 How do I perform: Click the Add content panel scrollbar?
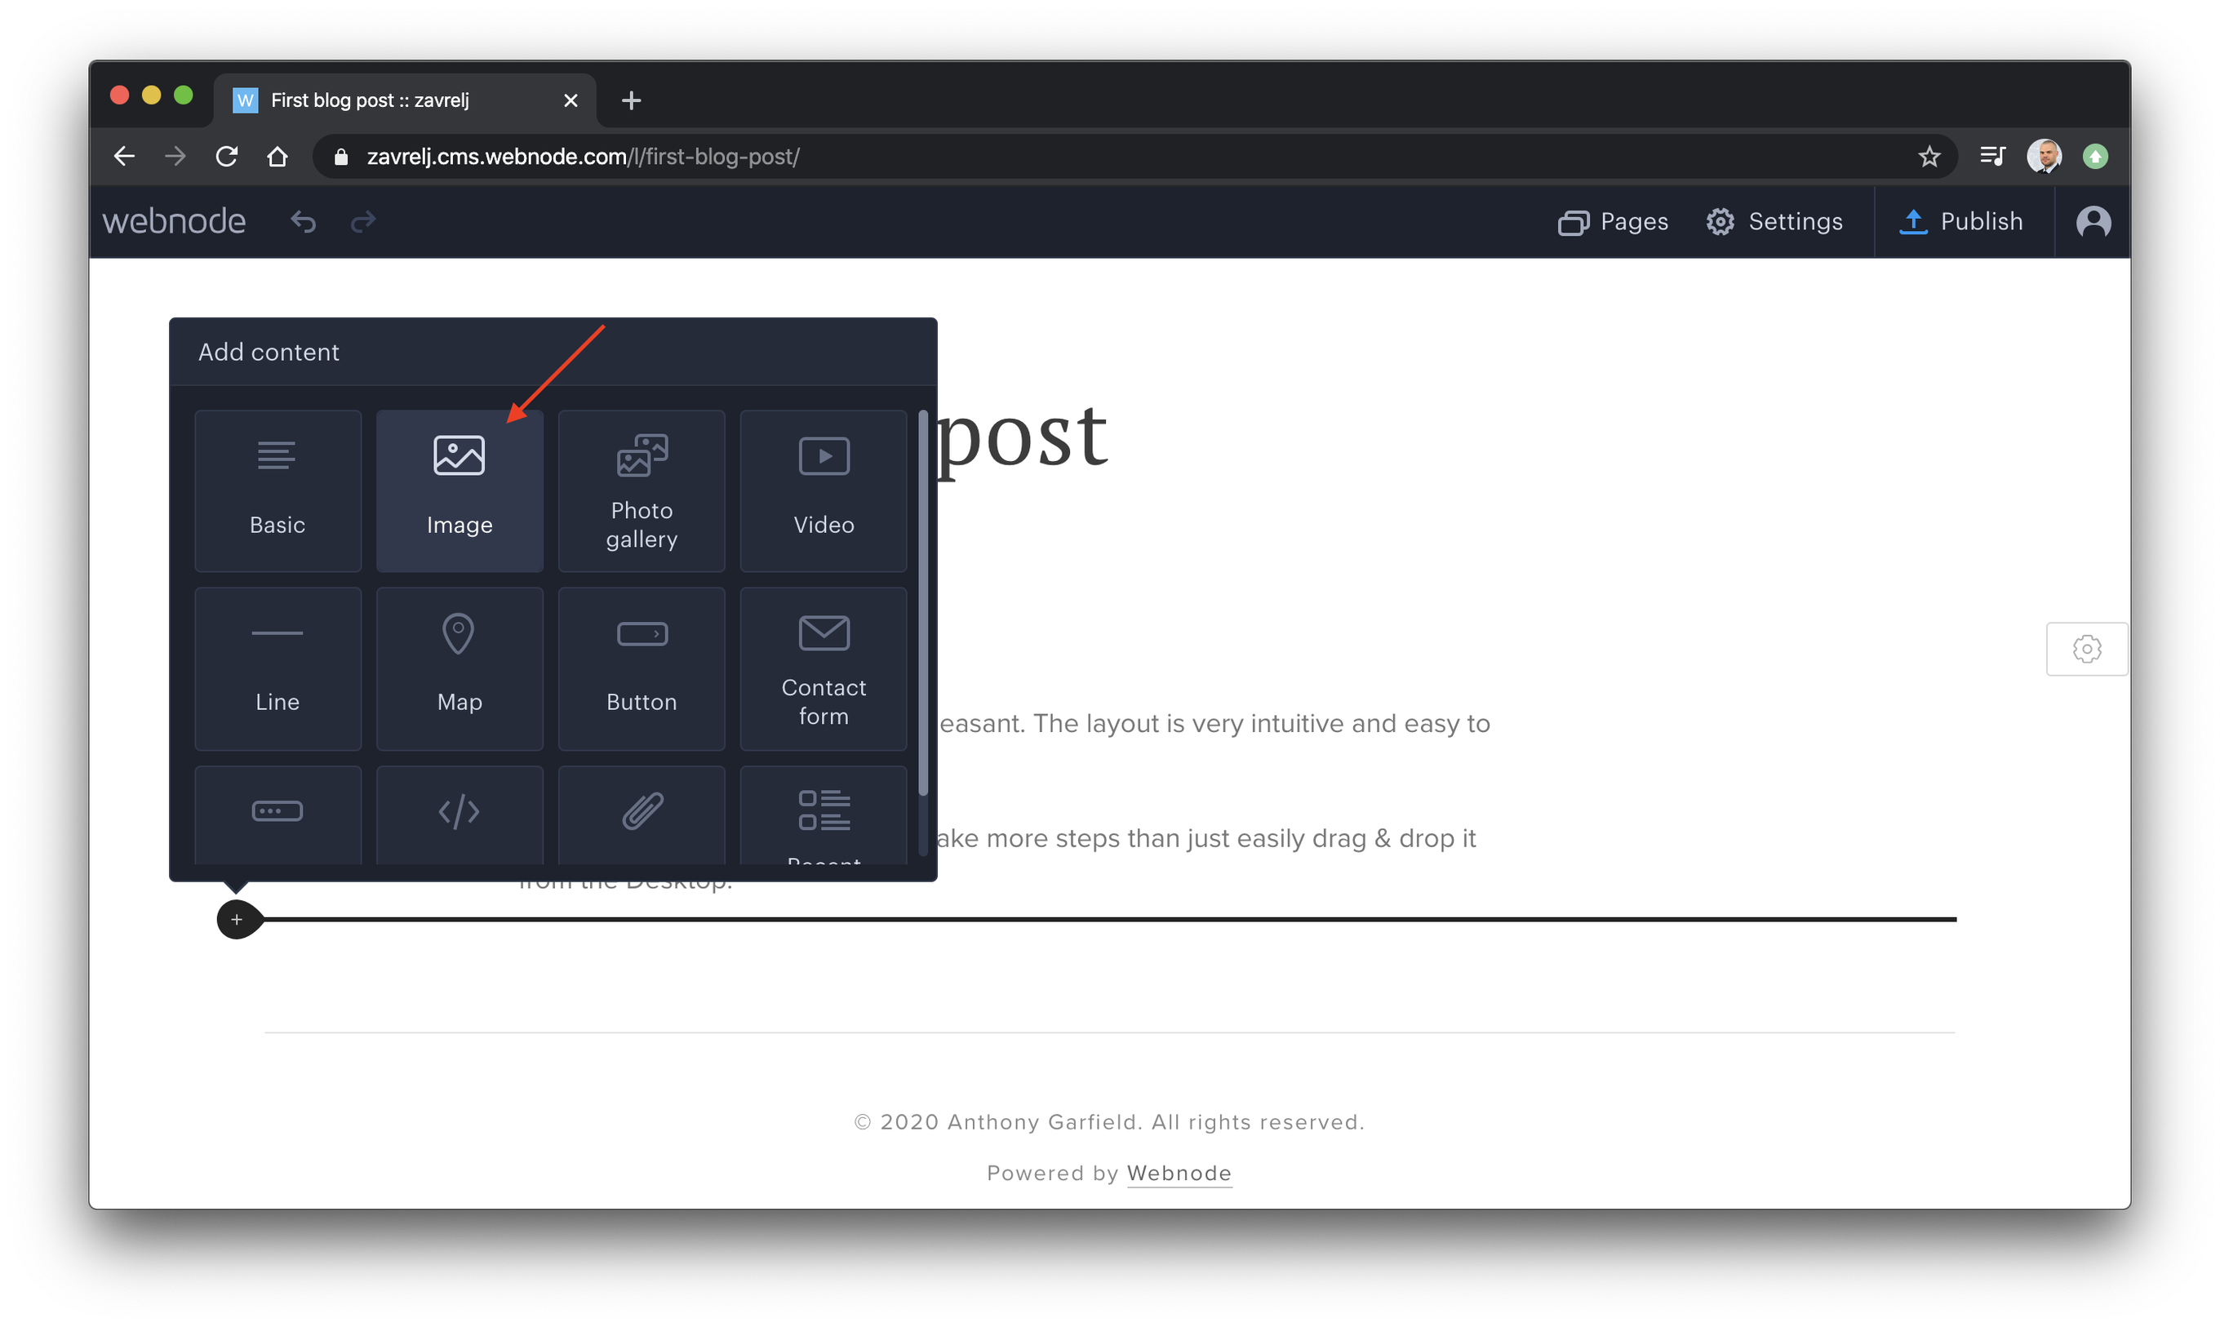(923, 602)
